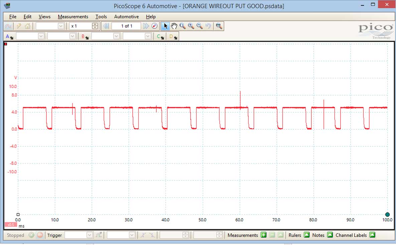Click the trigger advanced settings edge icon
Image resolution: width=396 pixels, height=245 pixels.
(99, 235)
